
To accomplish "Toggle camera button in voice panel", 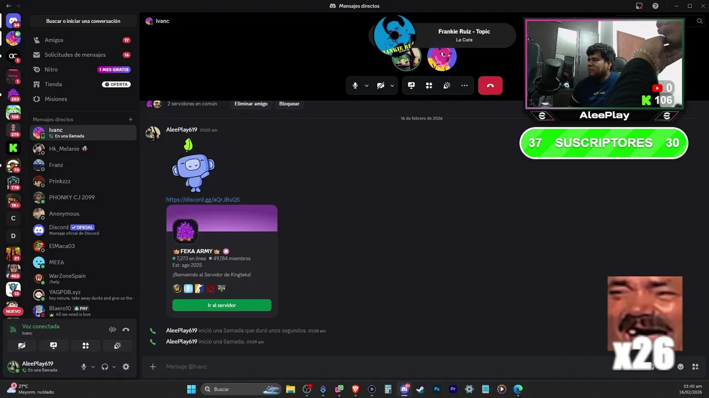I will point(22,345).
